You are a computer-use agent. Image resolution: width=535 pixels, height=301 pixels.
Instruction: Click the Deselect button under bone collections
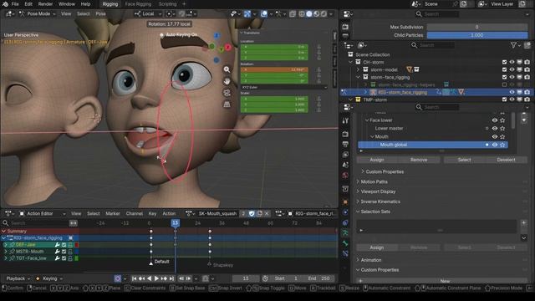coord(507,160)
